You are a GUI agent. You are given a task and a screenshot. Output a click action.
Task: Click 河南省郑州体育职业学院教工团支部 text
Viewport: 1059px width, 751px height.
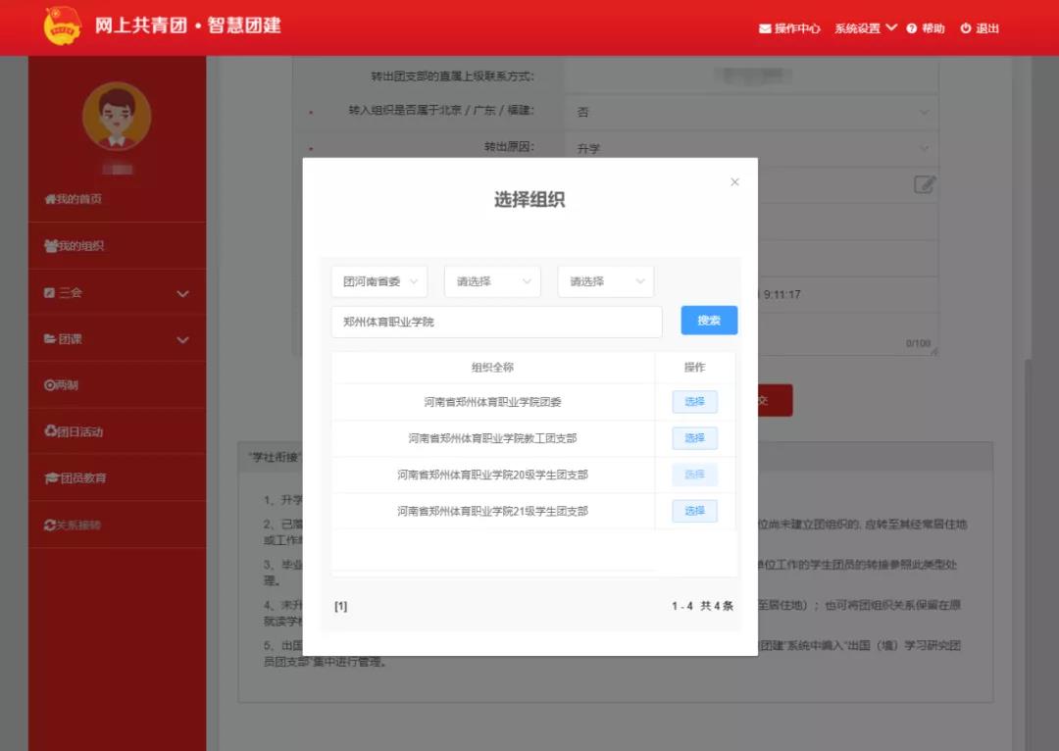click(x=492, y=438)
